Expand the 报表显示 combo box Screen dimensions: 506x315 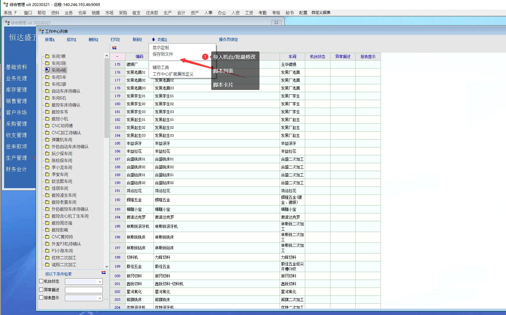100,298
